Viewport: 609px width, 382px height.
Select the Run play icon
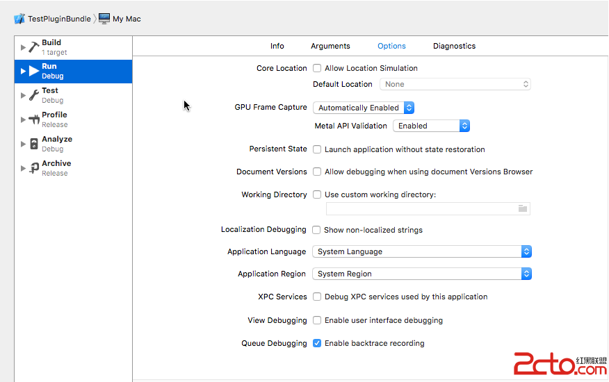point(33,71)
